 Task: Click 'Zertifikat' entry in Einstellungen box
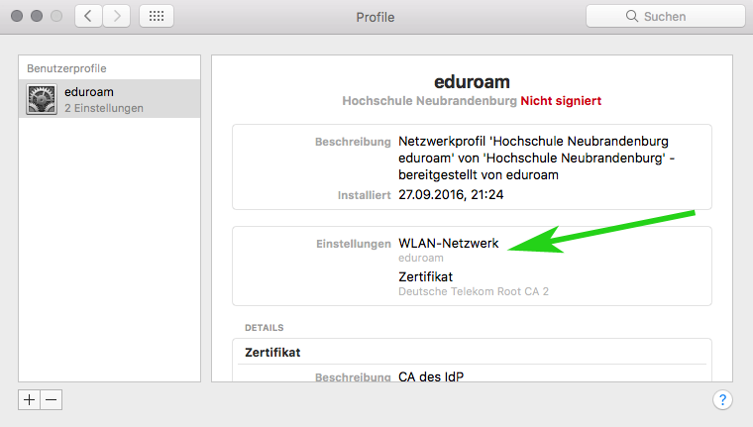(x=425, y=276)
